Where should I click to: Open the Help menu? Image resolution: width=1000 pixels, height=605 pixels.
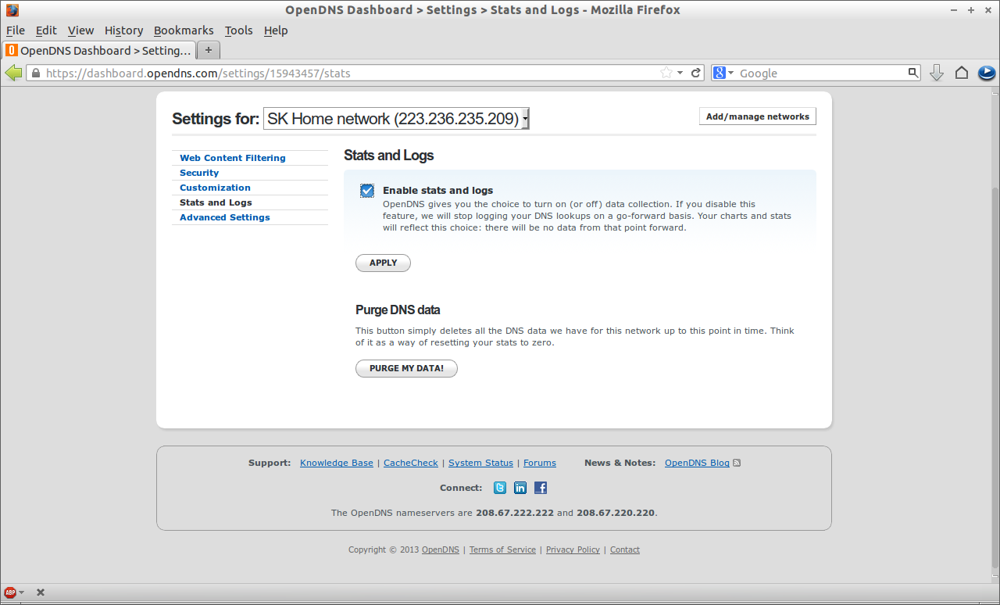tap(276, 30)
